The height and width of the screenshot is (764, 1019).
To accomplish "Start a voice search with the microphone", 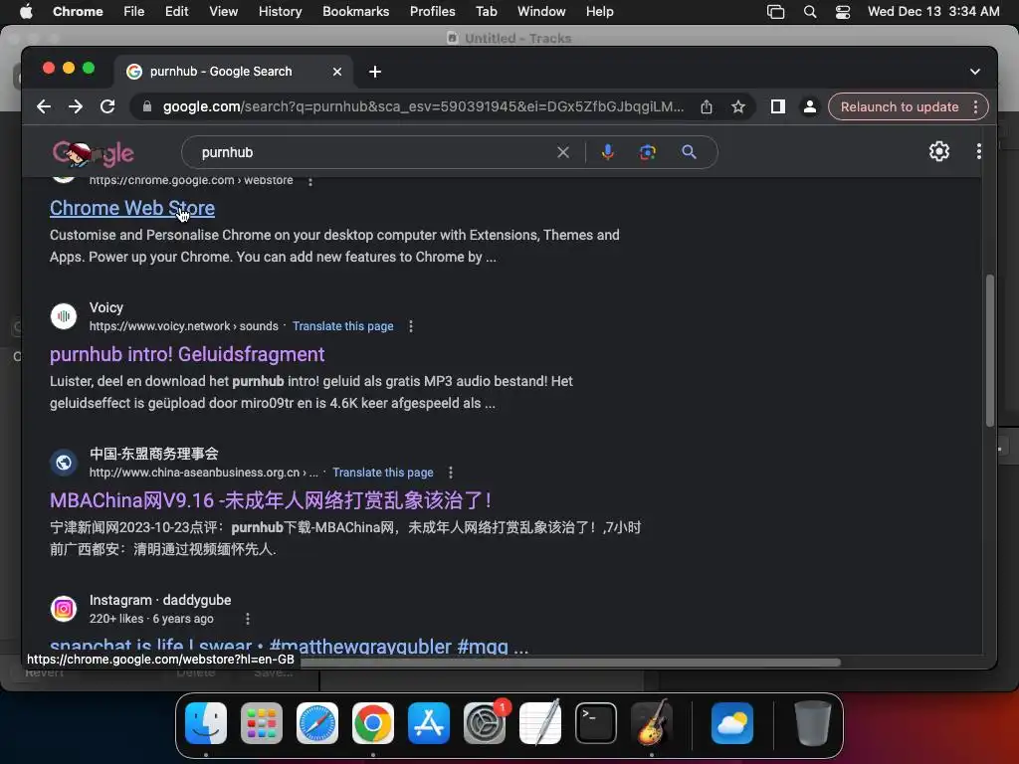I will click(608, 152).
